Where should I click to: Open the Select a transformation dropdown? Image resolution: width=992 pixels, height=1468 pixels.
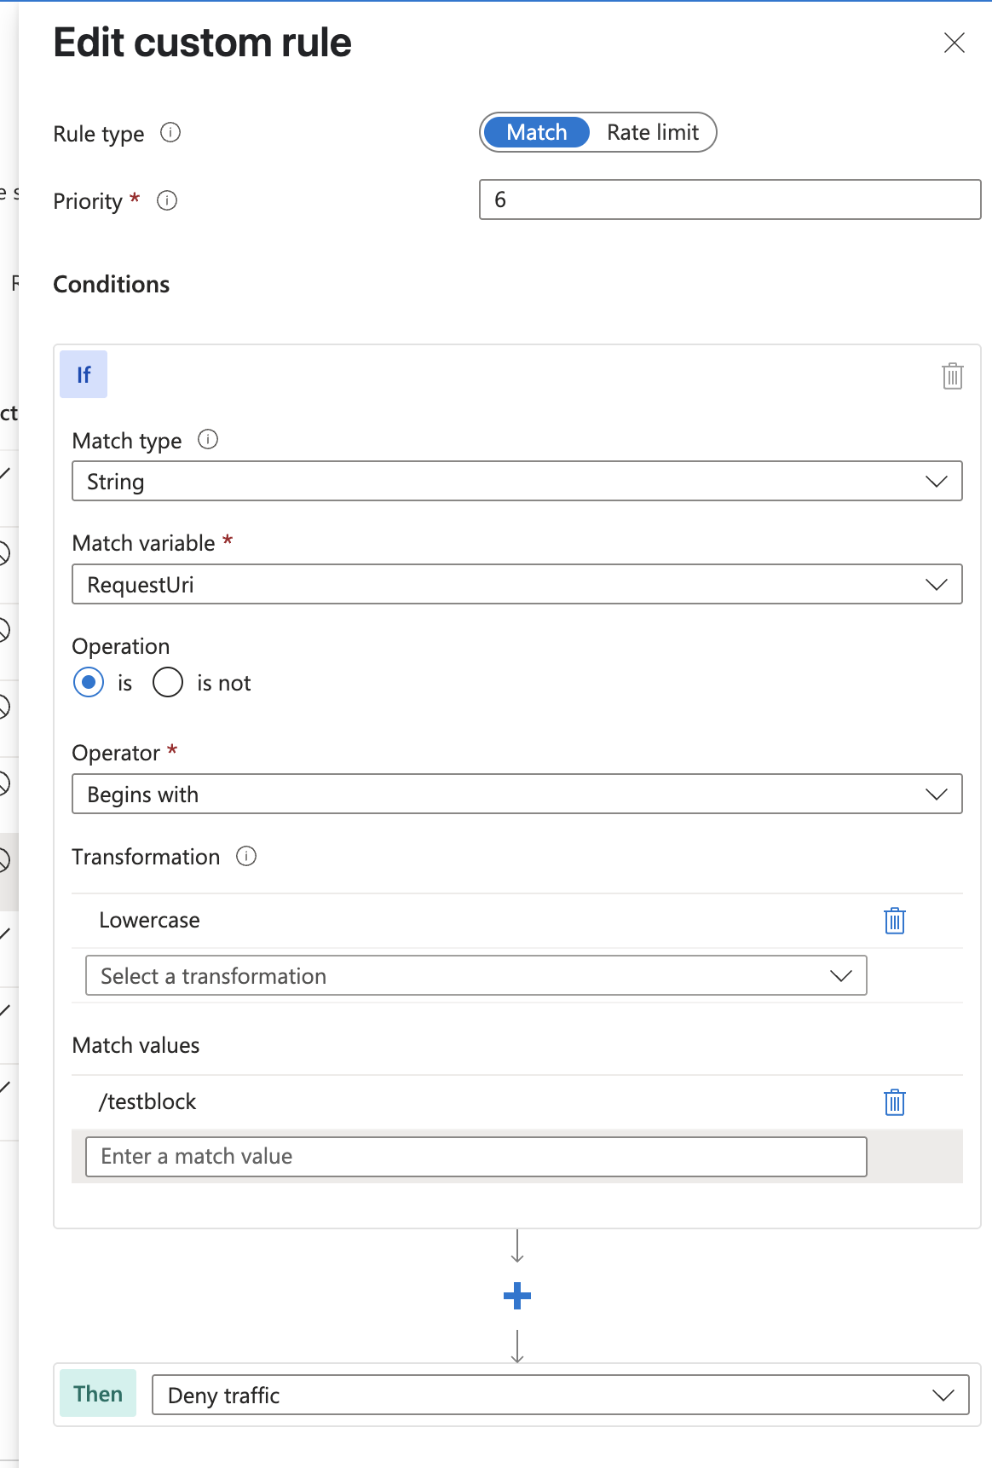pyautogui.click(x=476, y=976)
